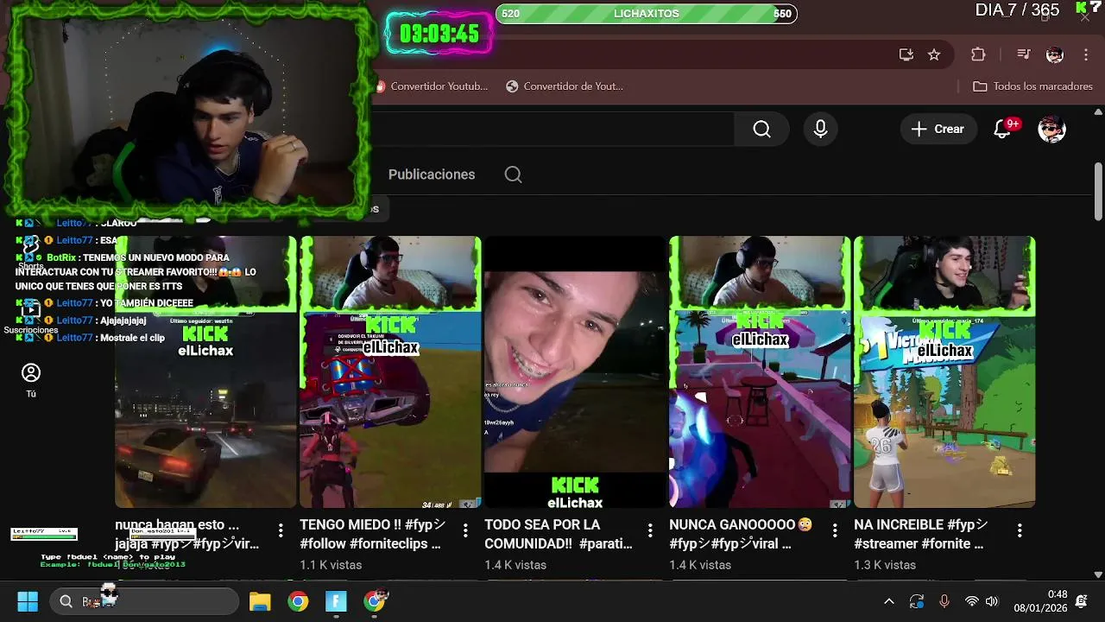The height and width of the screenshot is (622, 1105).
Task: Click the channel search magnifier icon
Action: [x=513, y=175]
